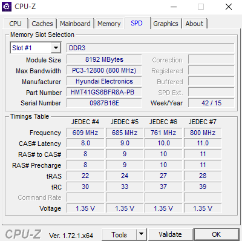Open the Mainboard tab
The width and height of the screenshot is (242, 241).
(x=75, y=24)
